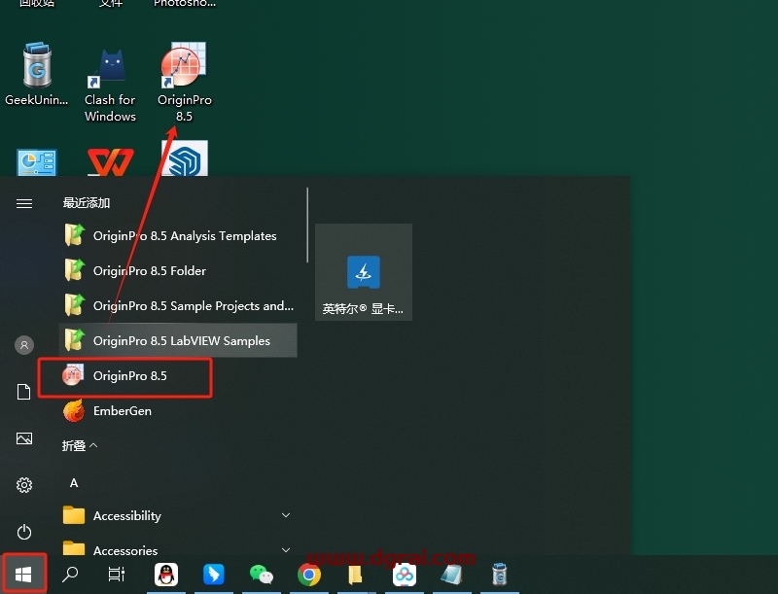Expand Start menu hamburger navigation
Screen dimensions: 778x594
[x=24, y=203]
